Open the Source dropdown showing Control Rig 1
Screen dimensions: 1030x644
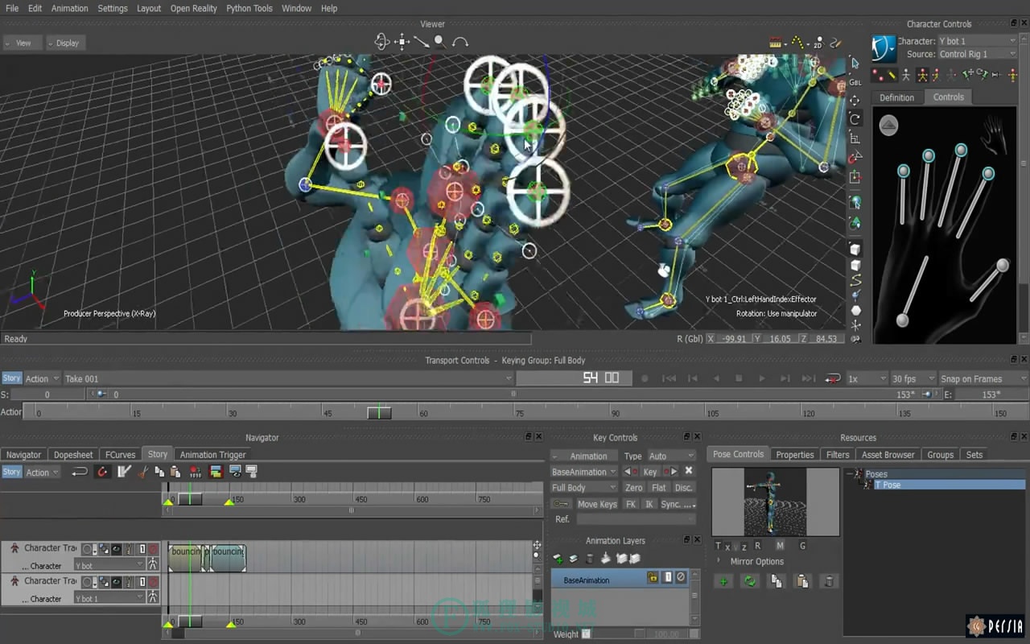(977, 54)
